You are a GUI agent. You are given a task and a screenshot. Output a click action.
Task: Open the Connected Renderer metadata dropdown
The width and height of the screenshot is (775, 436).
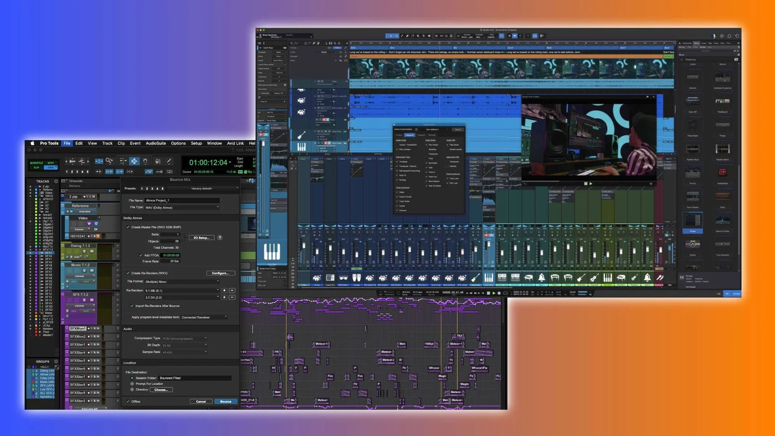(204, 317)
